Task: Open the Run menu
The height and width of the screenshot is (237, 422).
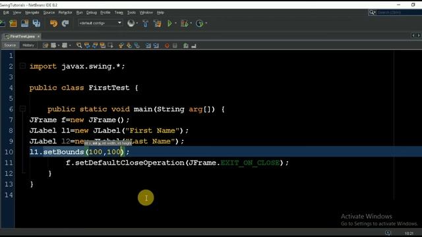Action: [x=79, y=13]
